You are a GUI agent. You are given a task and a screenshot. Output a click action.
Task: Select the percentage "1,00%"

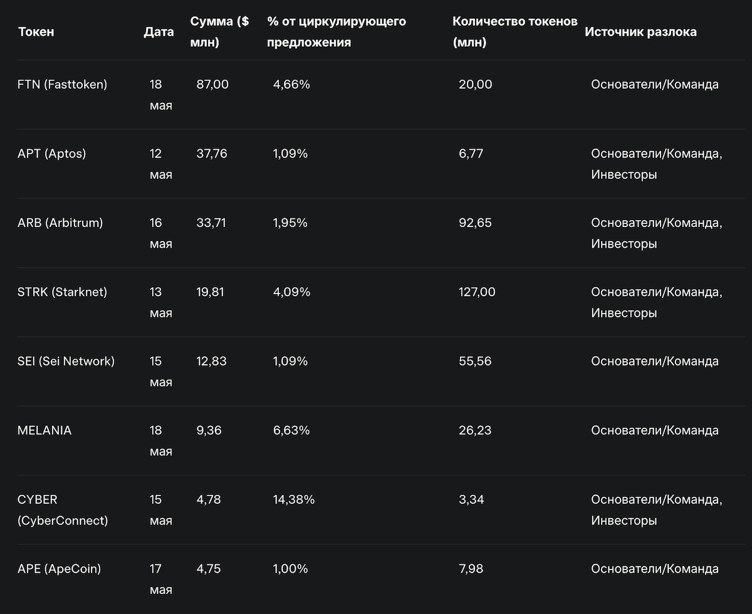point(291,568)
